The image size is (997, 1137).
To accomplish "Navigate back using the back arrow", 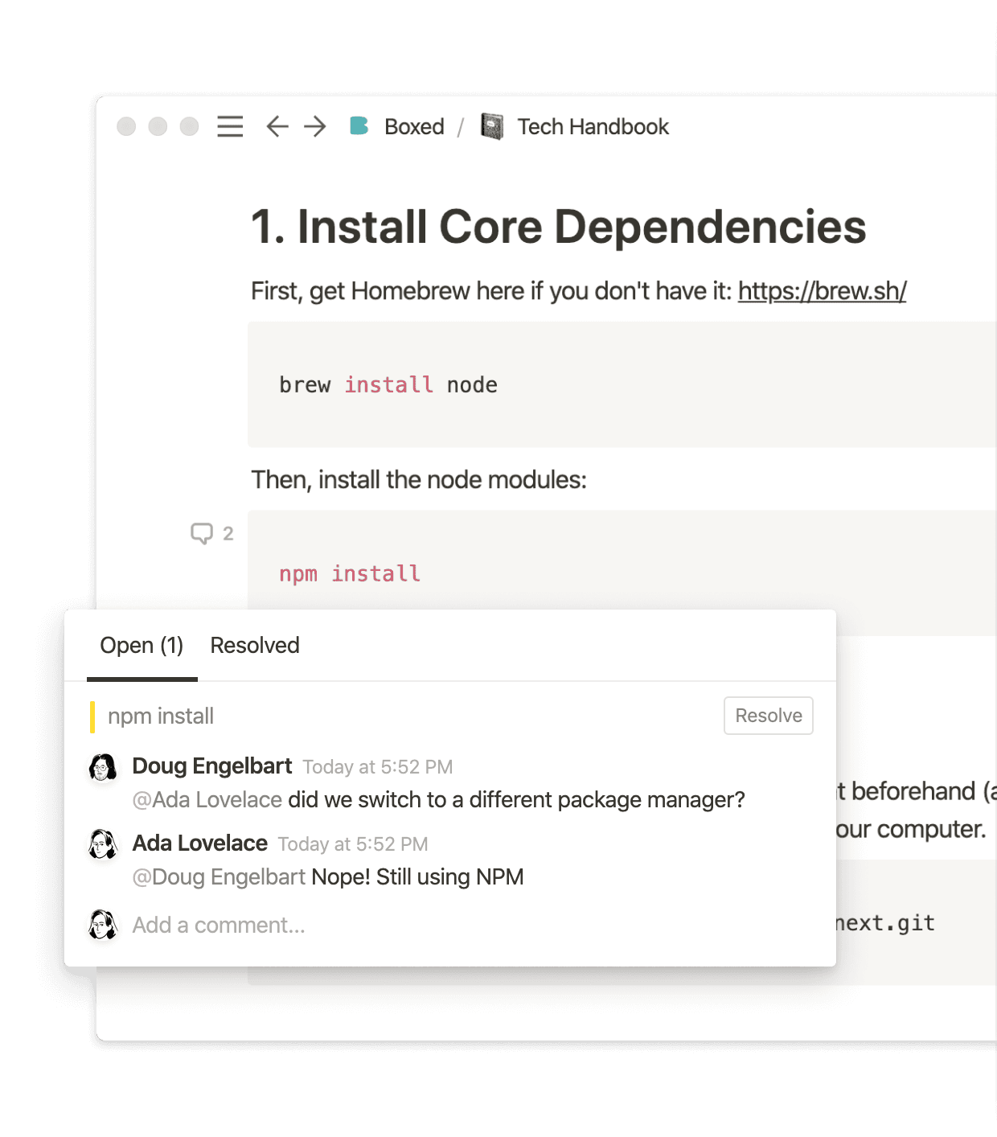I will [276, 126].
